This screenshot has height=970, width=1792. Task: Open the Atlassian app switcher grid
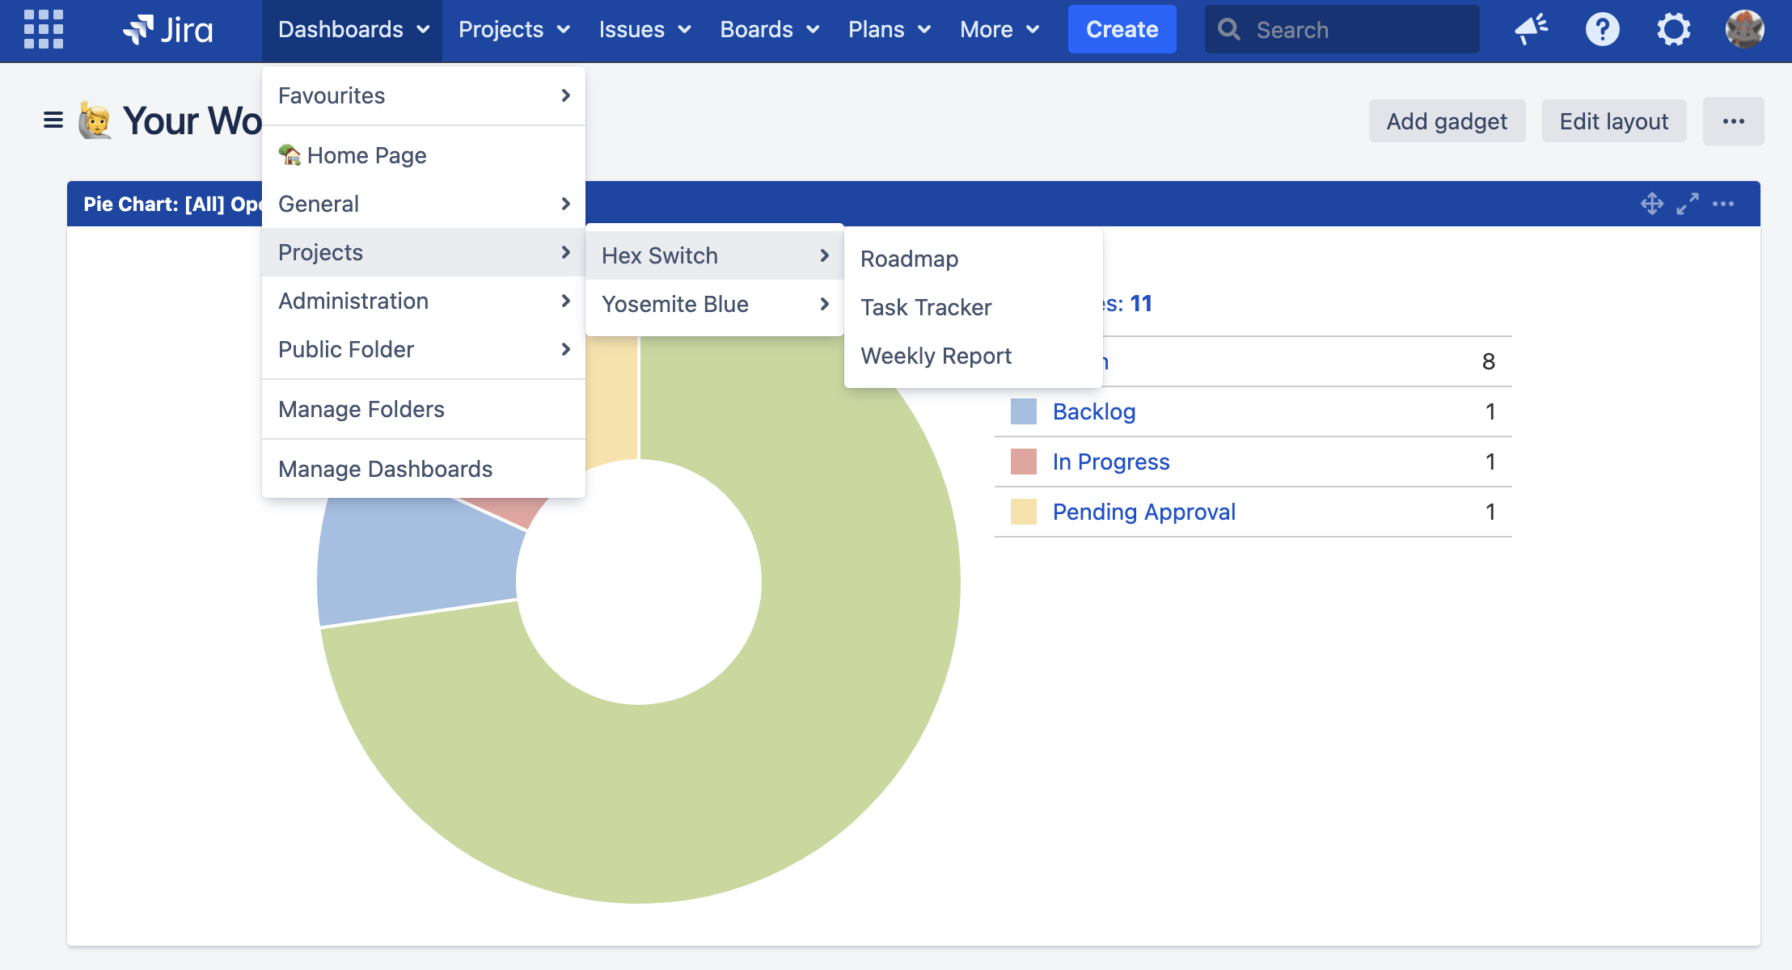43,29
